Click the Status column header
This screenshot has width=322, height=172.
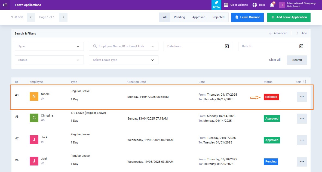pos(268,82)
